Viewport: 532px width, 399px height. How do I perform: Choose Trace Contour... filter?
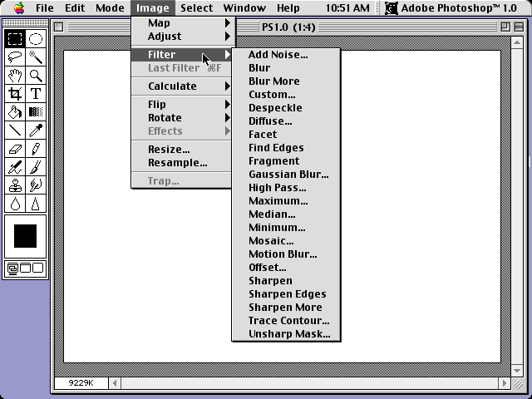tap(286, 321)
